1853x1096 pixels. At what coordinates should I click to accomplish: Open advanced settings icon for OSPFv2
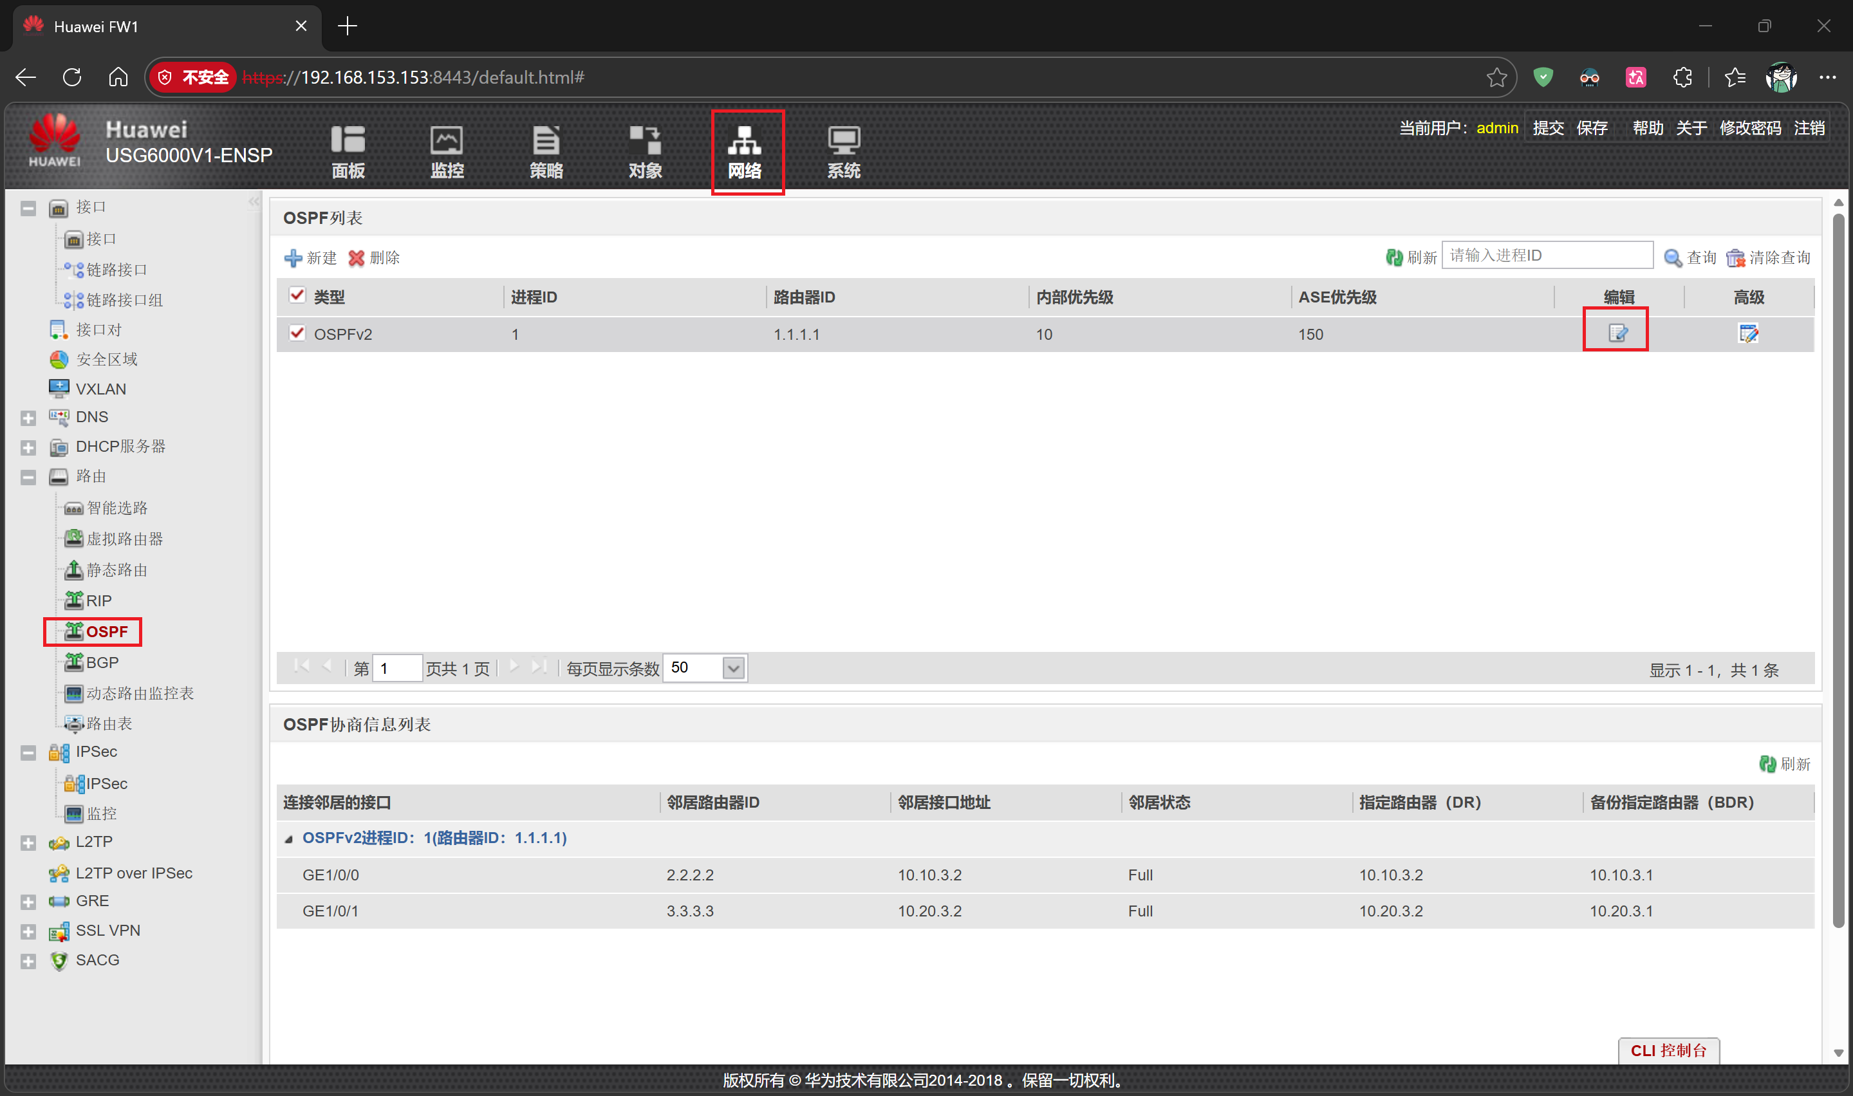point(1747,333)
